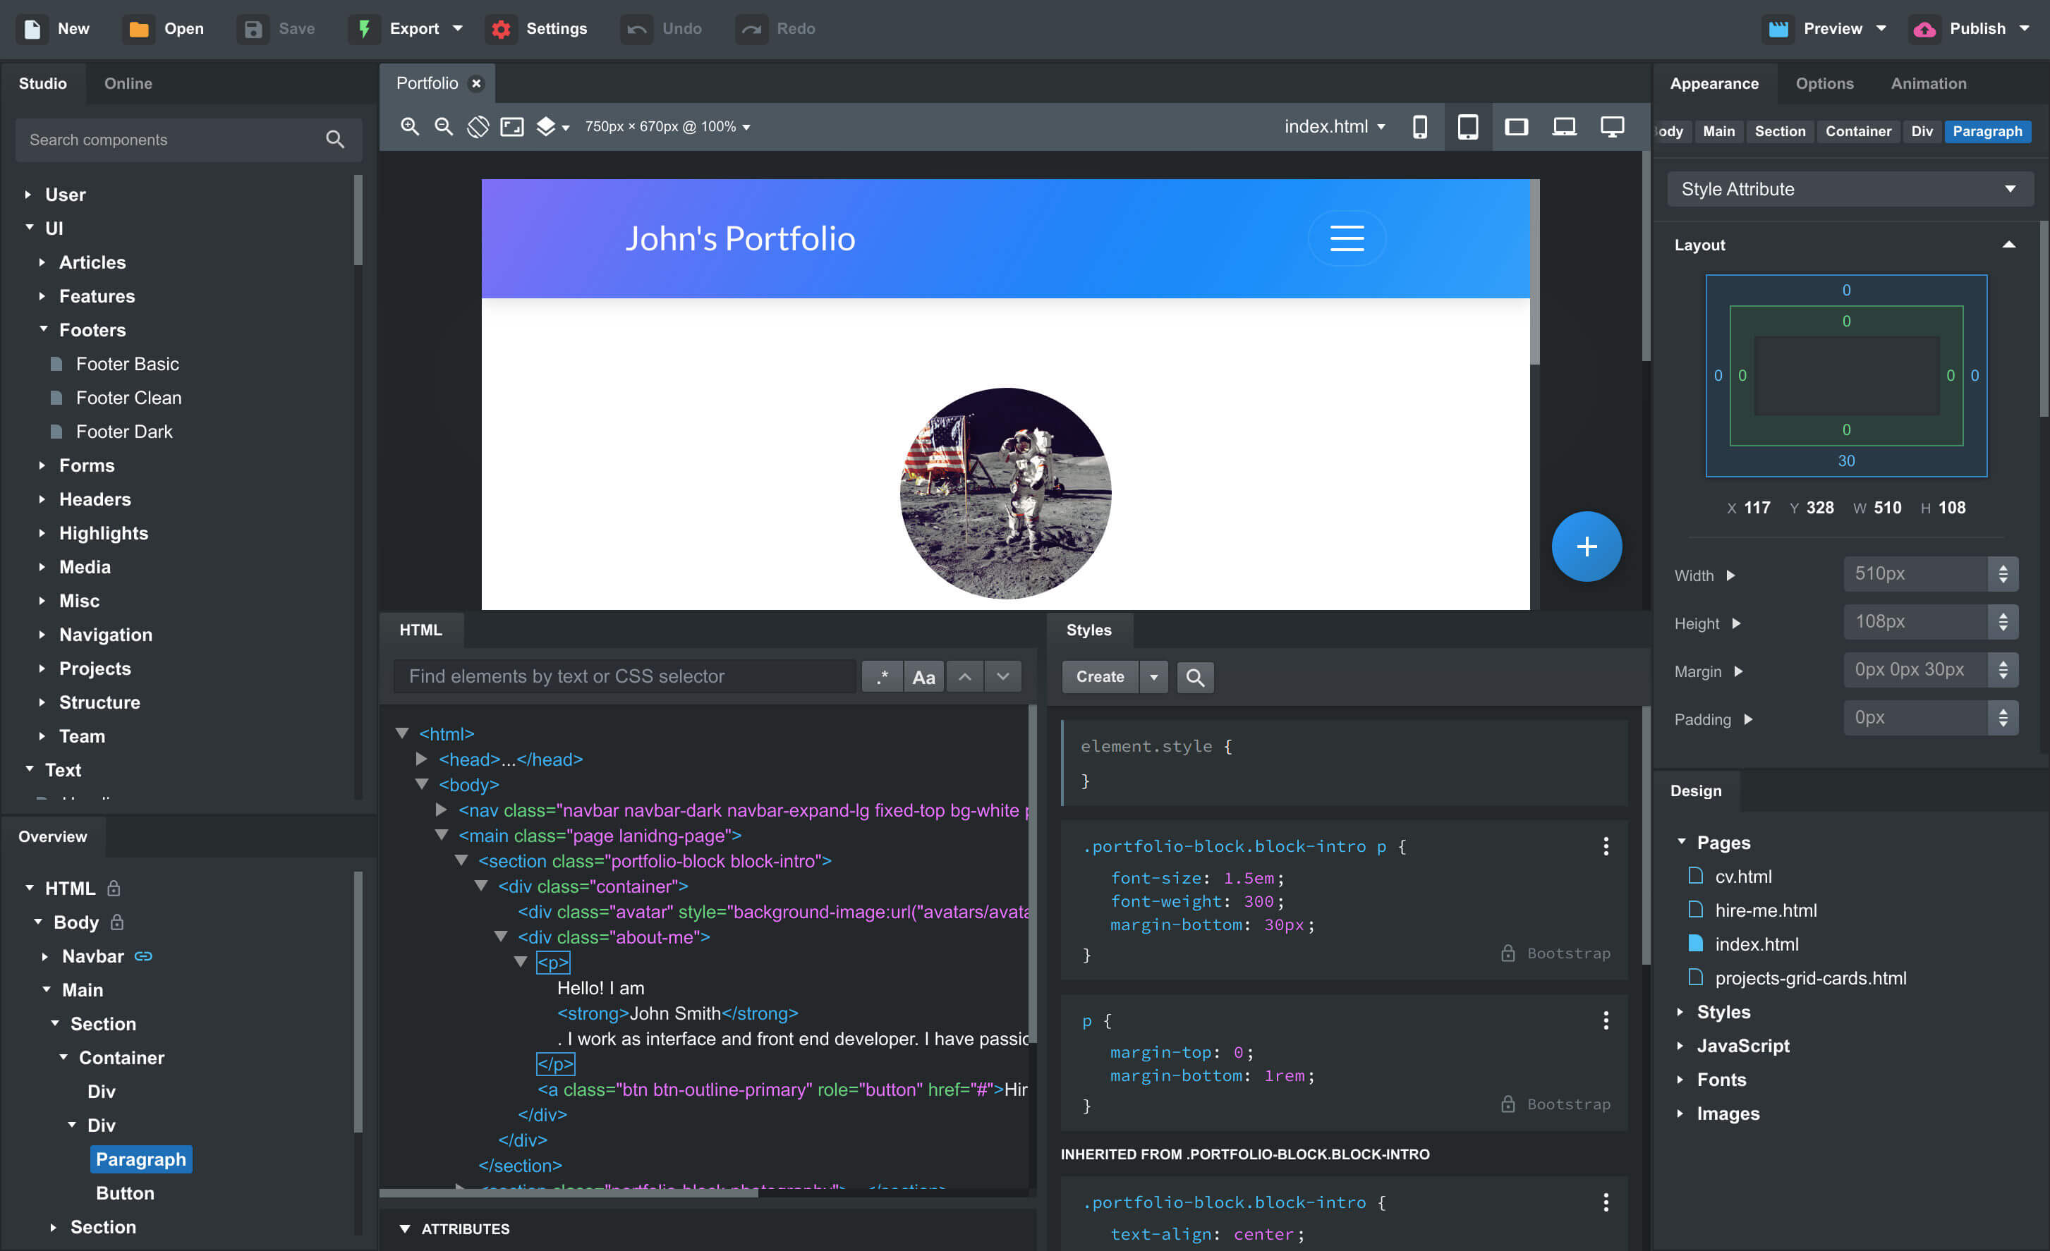Switch to the Options tab
The image size is (2050, 1251).
point(1823,83)
